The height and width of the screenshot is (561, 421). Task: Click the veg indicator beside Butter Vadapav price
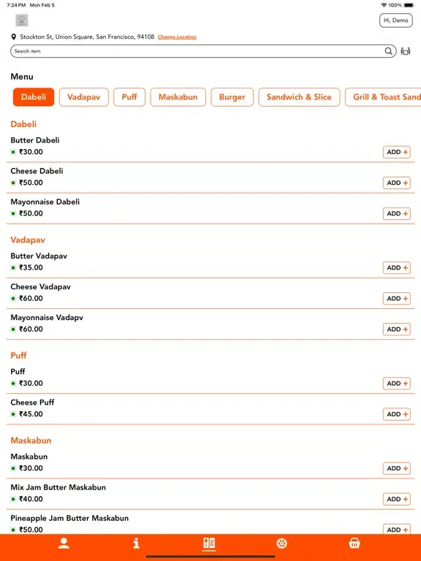[13, 267]
